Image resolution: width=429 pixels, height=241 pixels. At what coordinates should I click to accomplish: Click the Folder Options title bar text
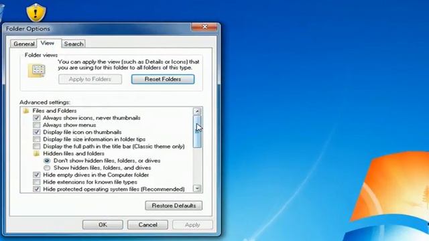(x=28, y=29)
